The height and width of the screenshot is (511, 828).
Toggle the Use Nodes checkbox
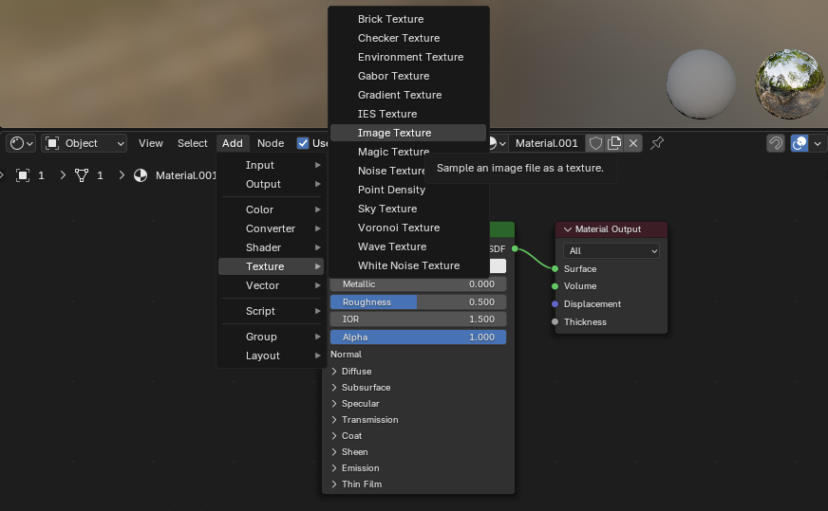pos(303,143)
